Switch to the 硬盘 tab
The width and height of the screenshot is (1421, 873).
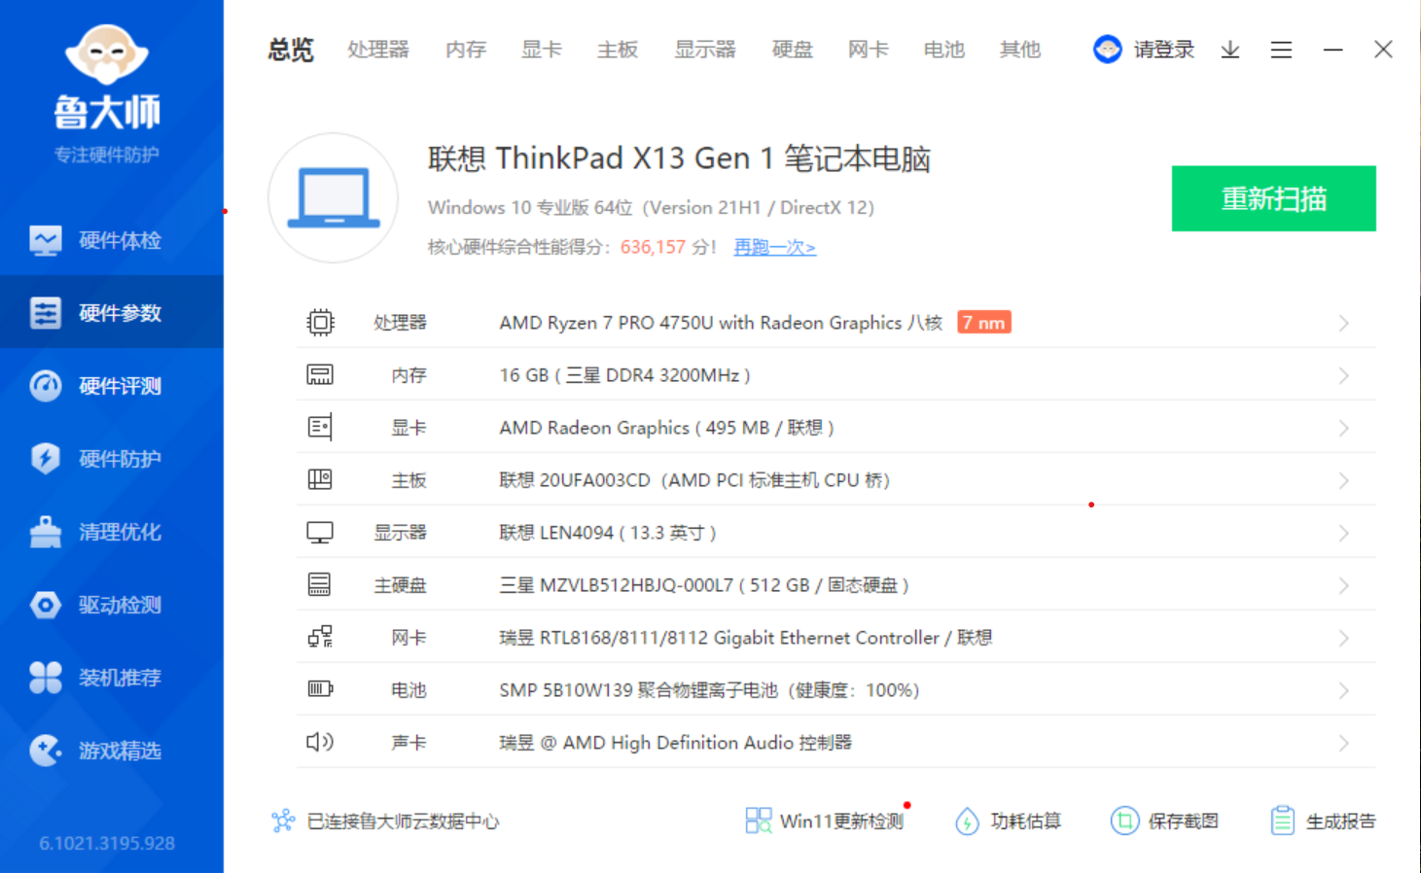pos(793,50)
